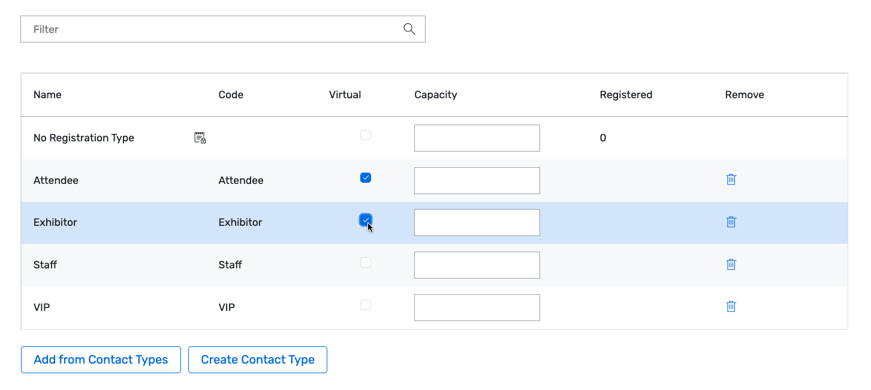Click the trash icon for Staff

coord(731,264)
